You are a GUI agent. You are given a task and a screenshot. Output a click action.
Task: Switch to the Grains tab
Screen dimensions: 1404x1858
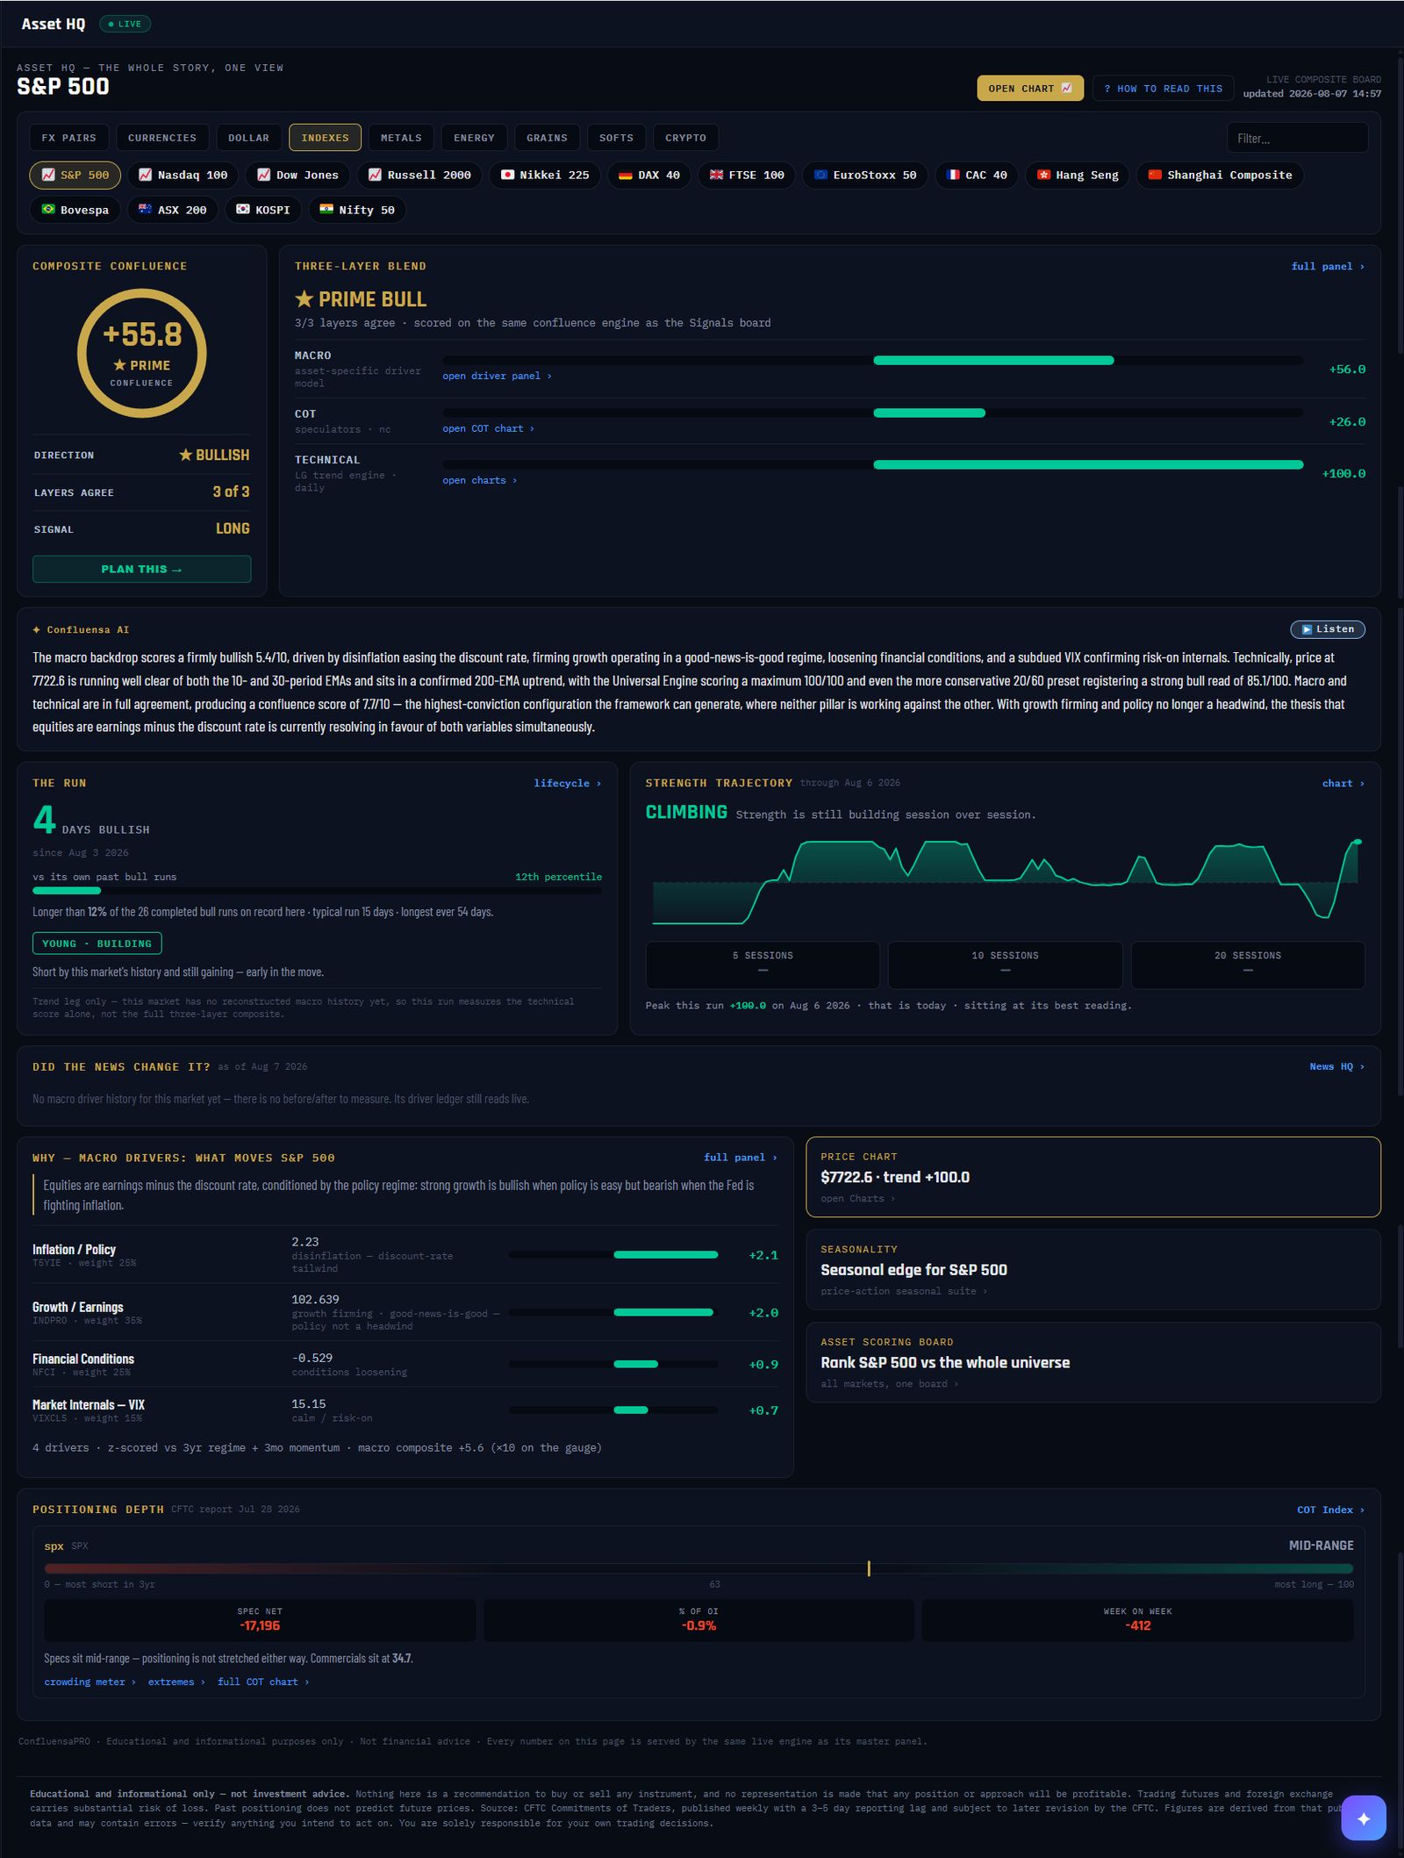547,138
